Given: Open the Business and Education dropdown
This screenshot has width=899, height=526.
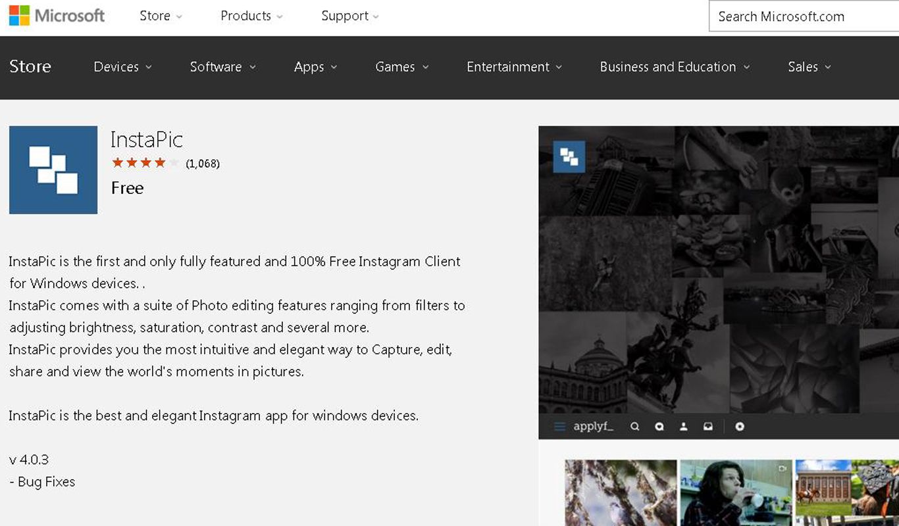Looking at the screenshot, I should [675, 66].
